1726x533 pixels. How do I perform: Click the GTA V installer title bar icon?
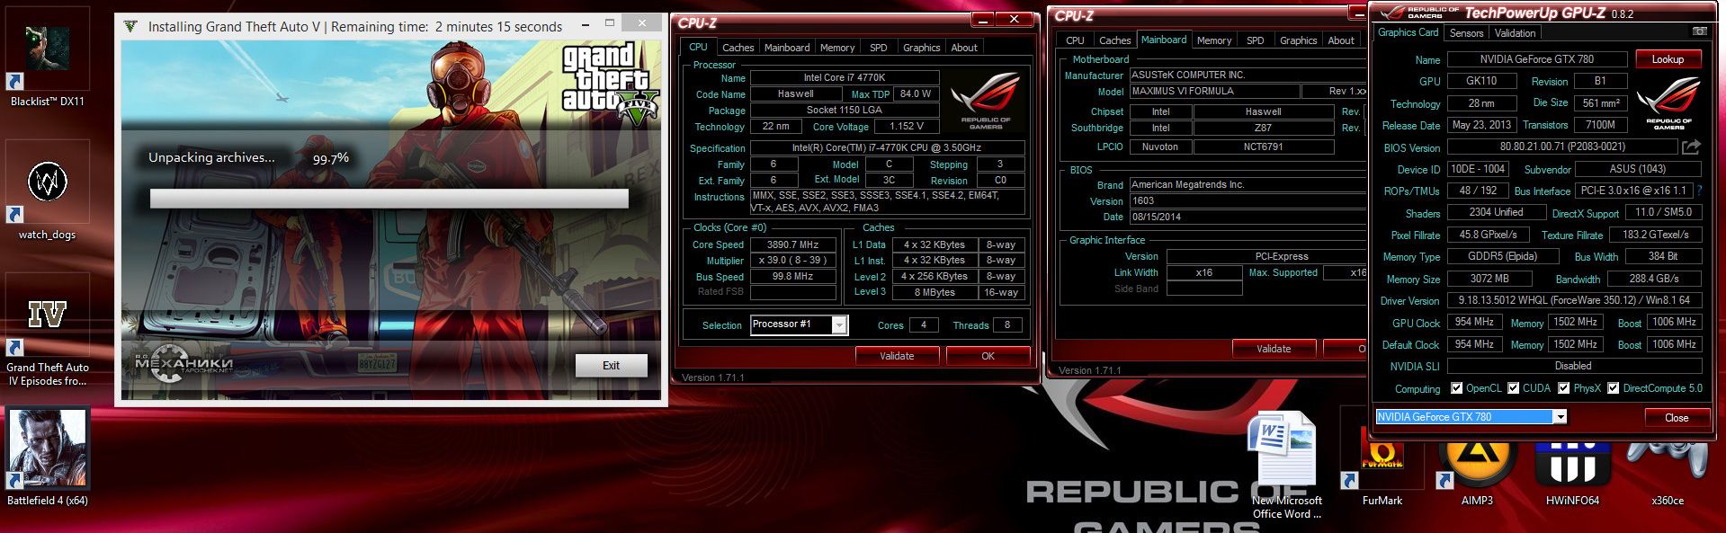[130, 26]
